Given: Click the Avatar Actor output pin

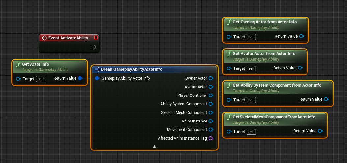Looking at the screenshot, I should point(211,87).
